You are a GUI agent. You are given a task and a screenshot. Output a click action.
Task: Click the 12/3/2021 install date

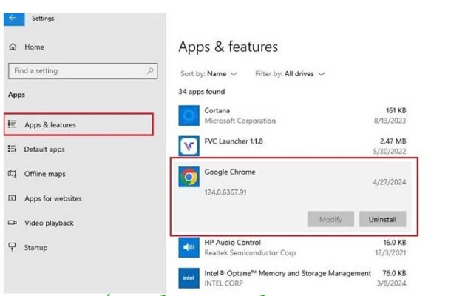pyautogui.click(x=390, y=252)
